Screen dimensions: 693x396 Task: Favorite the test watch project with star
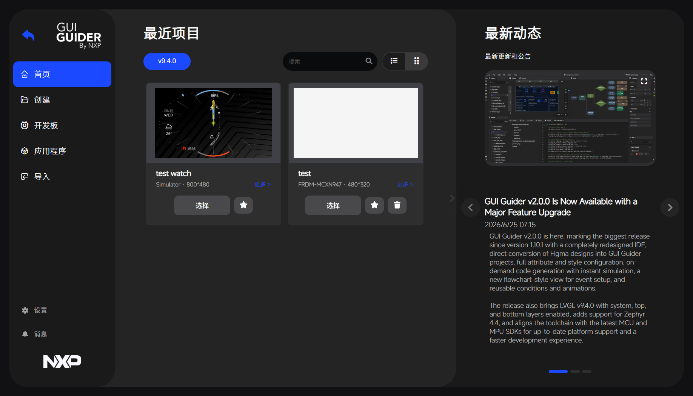pyautogui.click(x=243, y=205)
